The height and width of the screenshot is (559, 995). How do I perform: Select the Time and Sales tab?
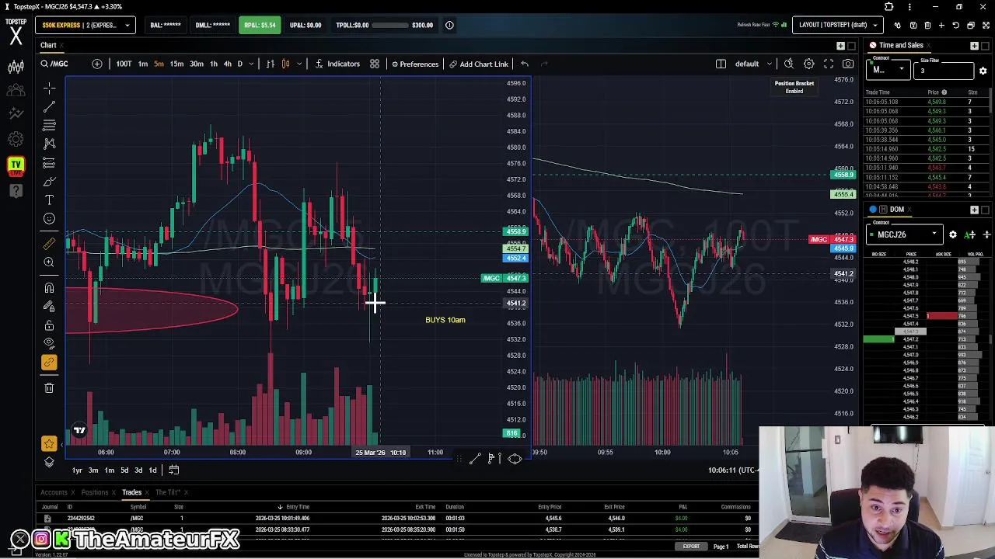[901, 46]
